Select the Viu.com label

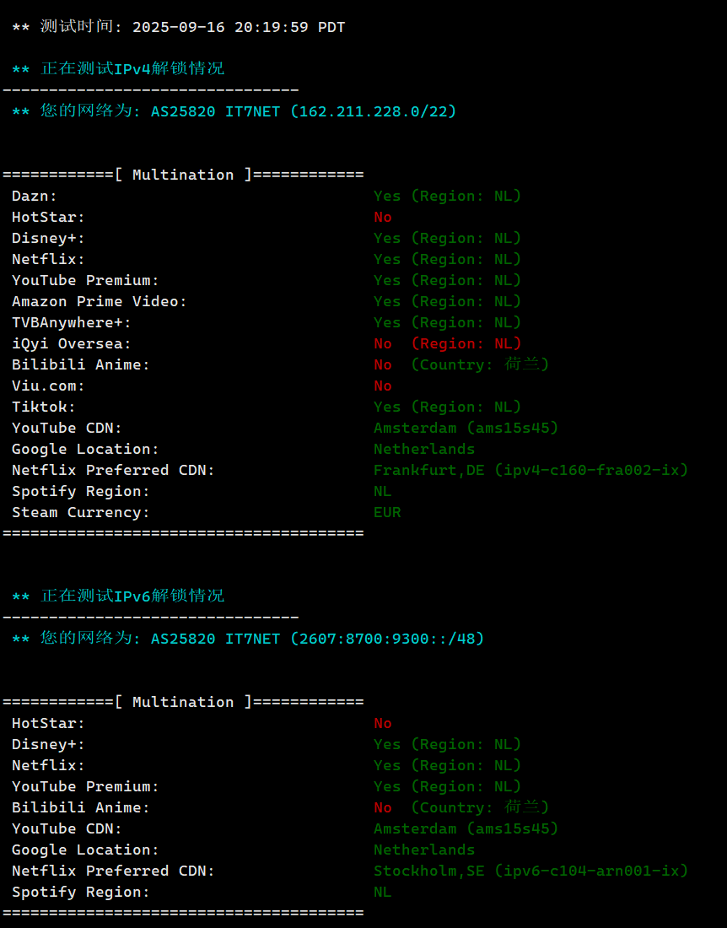[49, 386]
